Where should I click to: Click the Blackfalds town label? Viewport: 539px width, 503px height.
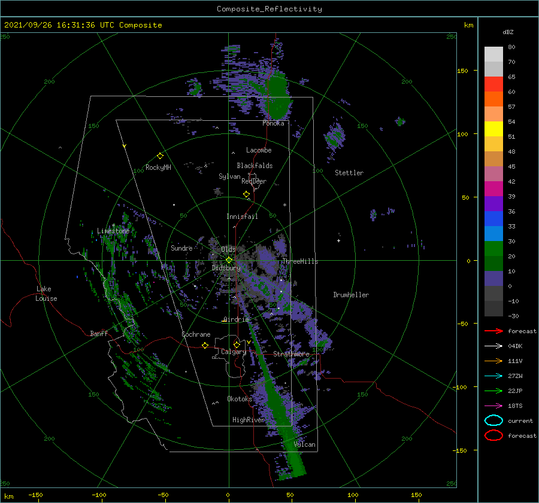pos(255,166)
